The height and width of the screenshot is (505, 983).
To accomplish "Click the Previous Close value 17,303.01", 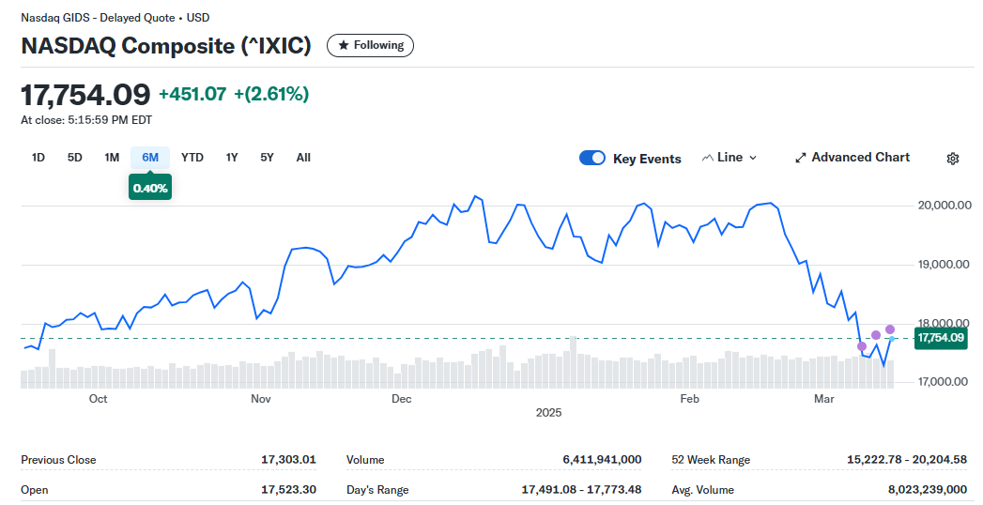I will pyautogui.click(x=288, y=460).
